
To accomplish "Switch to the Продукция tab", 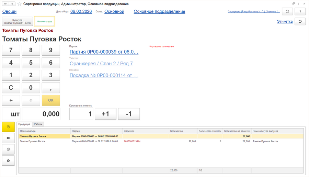I will [24, 124].
